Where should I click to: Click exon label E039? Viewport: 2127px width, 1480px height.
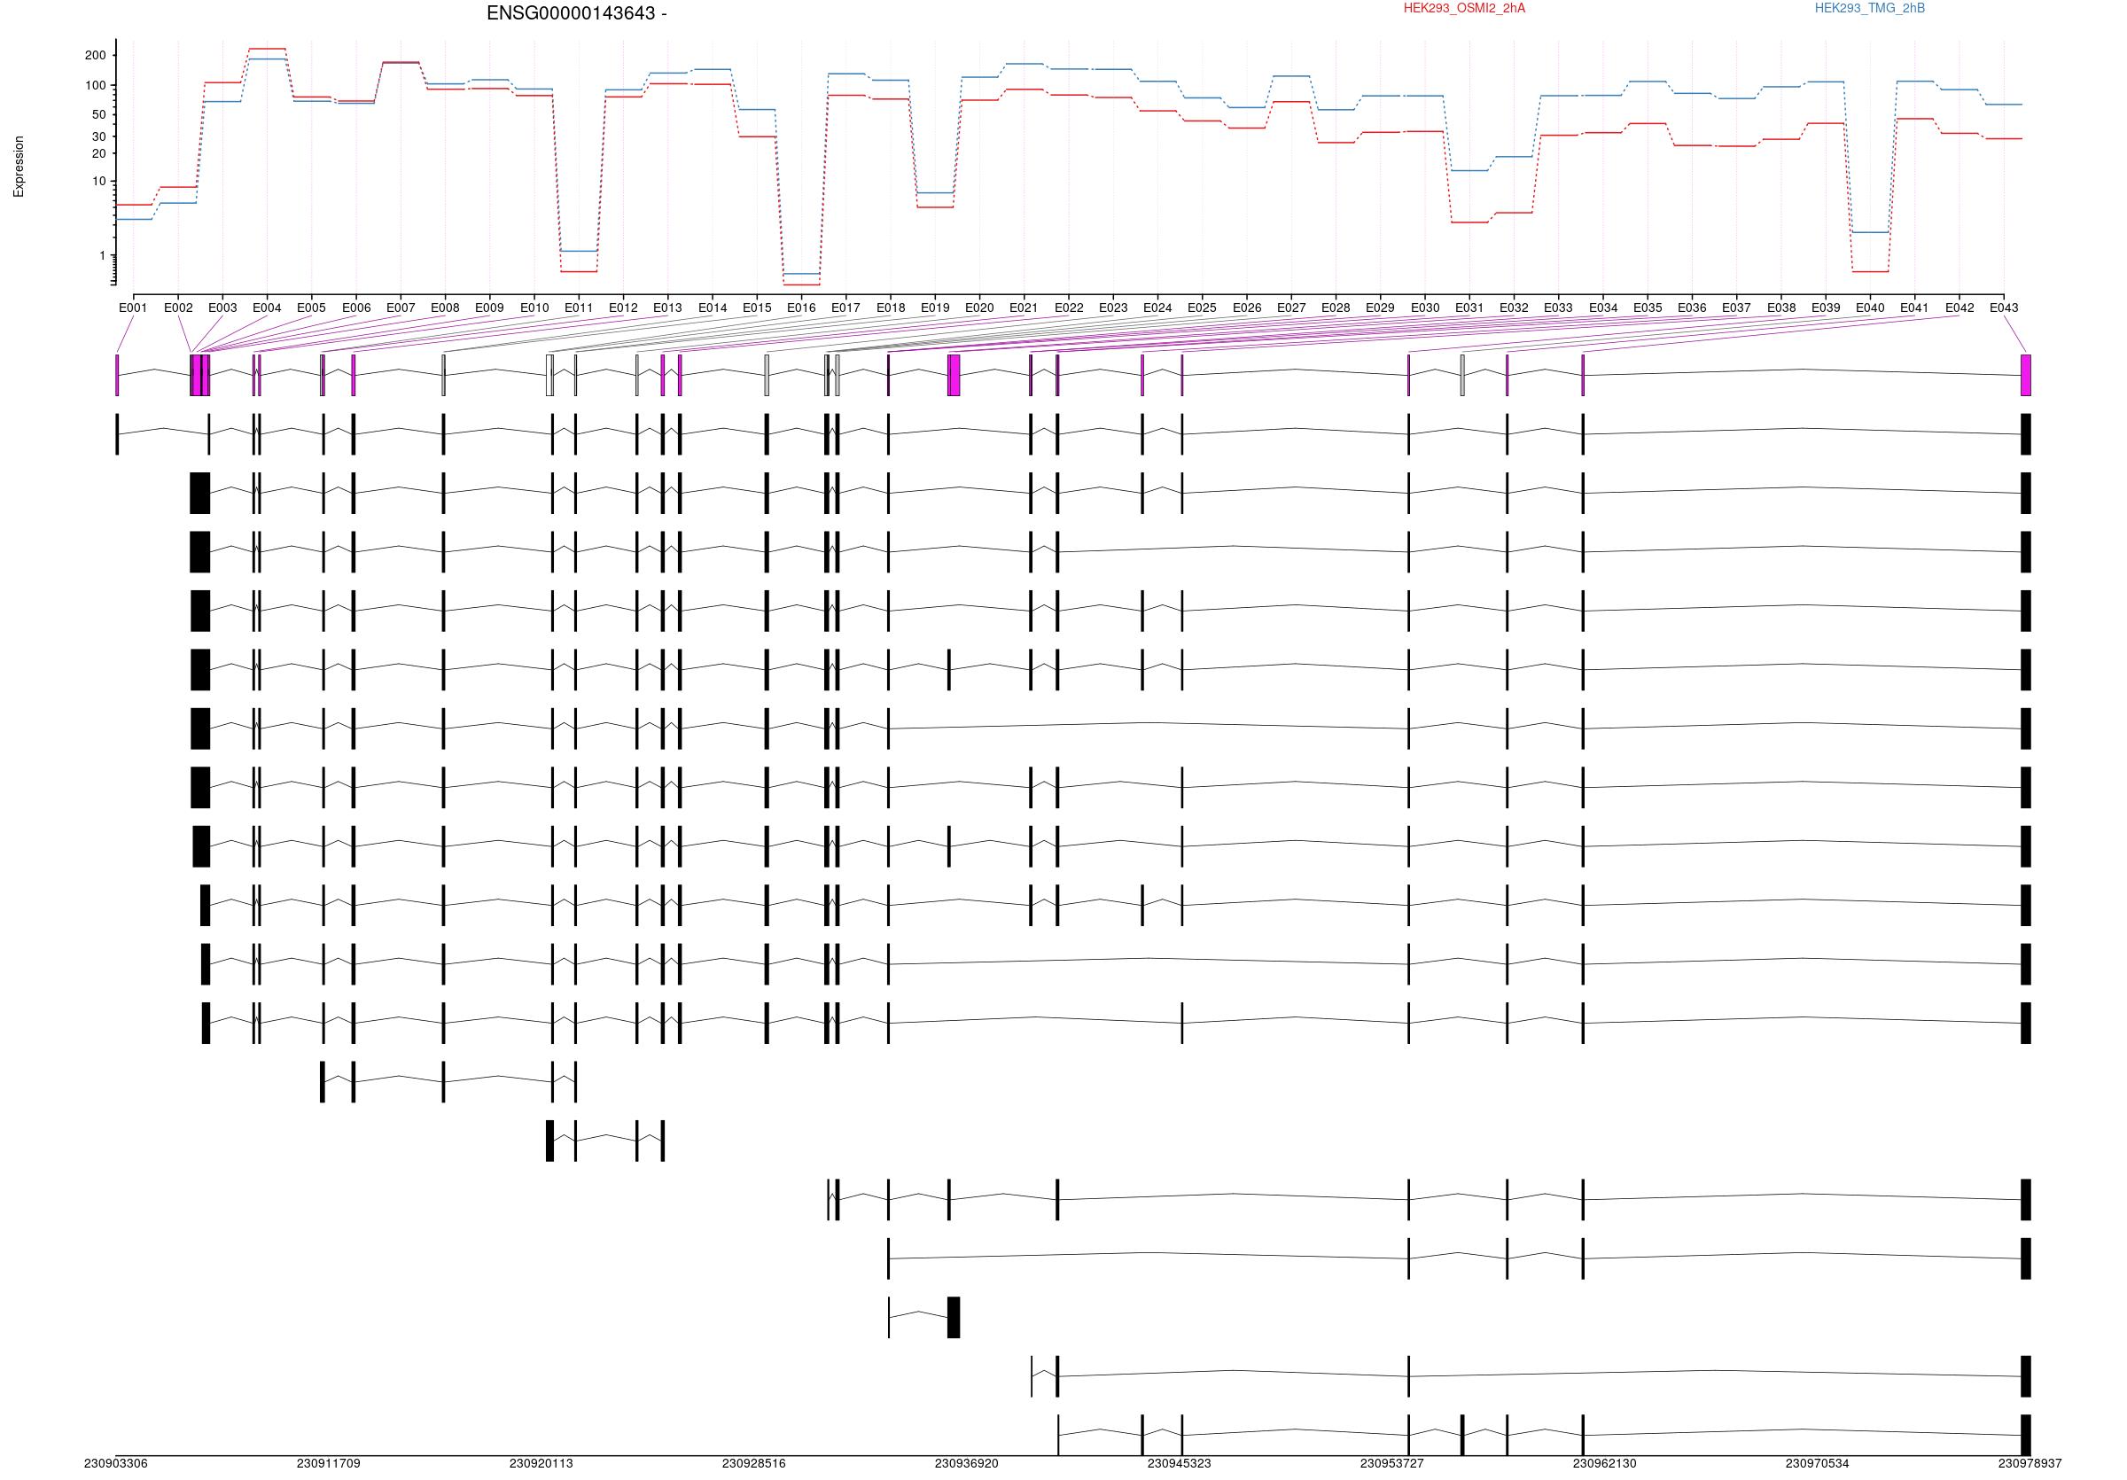tap(1826, 308)
